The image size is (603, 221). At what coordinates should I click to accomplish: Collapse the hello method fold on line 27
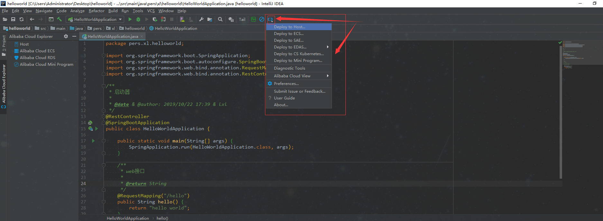[x=104, y=202]
